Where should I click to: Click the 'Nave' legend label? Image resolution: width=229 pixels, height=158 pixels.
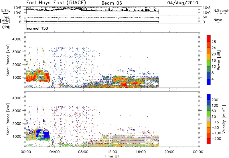(x=218, y=20)
